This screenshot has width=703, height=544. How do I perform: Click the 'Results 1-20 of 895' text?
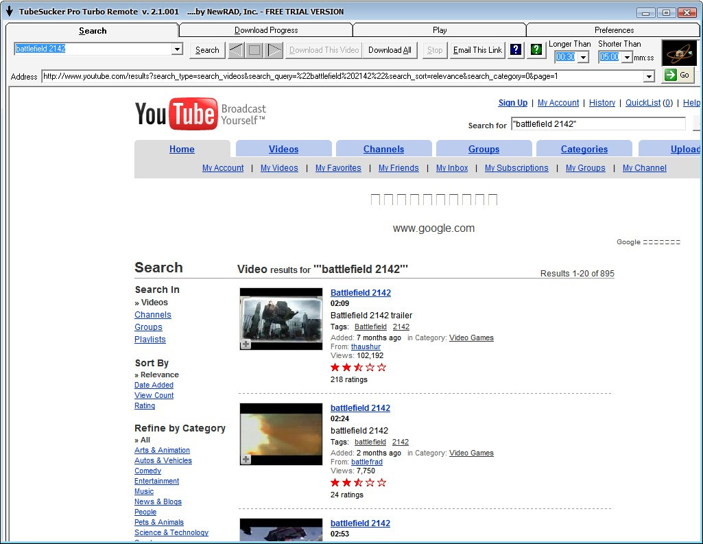pyautogui.click(x=577, y=274)
